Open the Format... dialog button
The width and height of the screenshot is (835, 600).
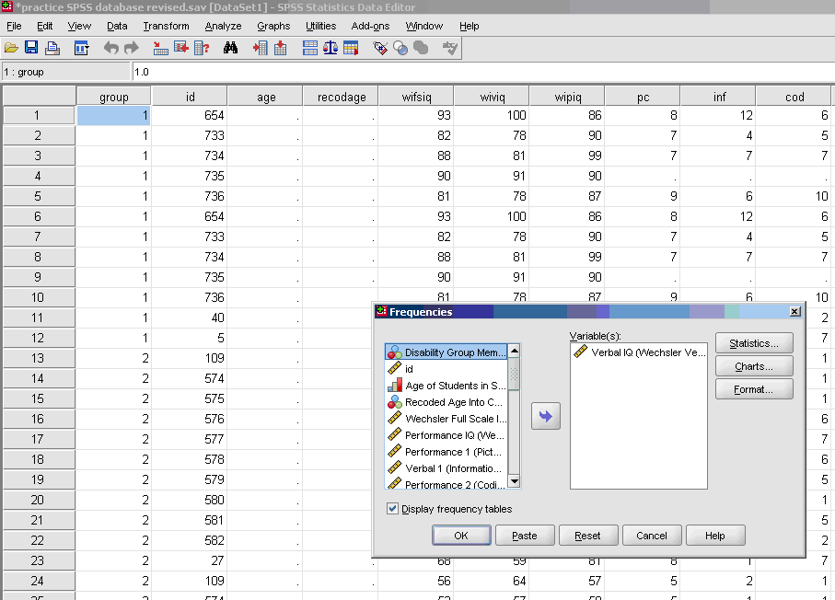click(x=754, y=389)
